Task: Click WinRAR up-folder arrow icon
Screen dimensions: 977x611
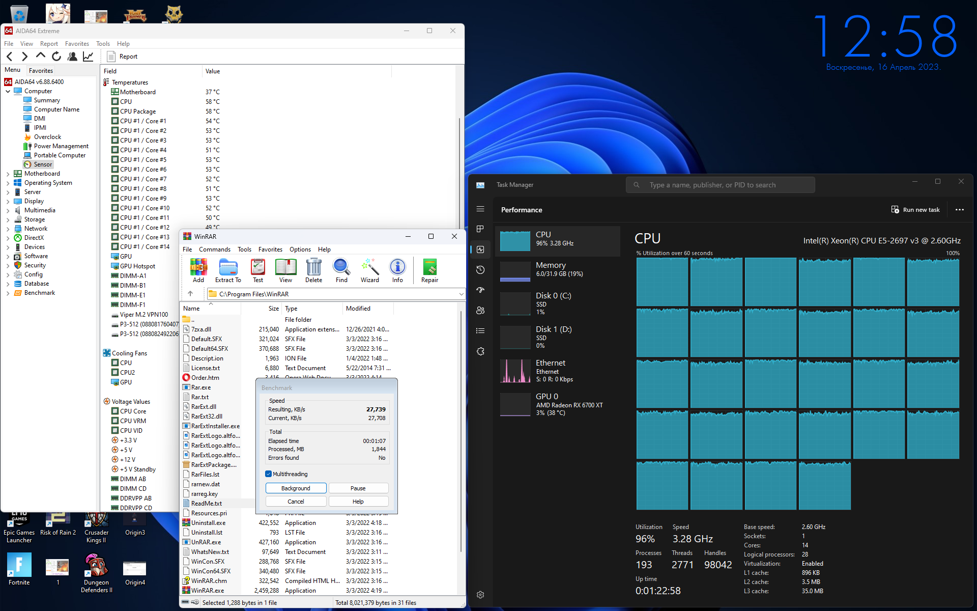Action: [x=190, y=294]
